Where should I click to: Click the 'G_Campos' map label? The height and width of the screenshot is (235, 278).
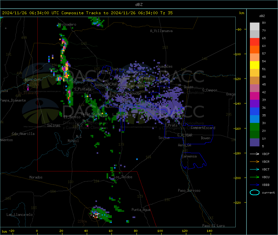(x=210, y=90)
